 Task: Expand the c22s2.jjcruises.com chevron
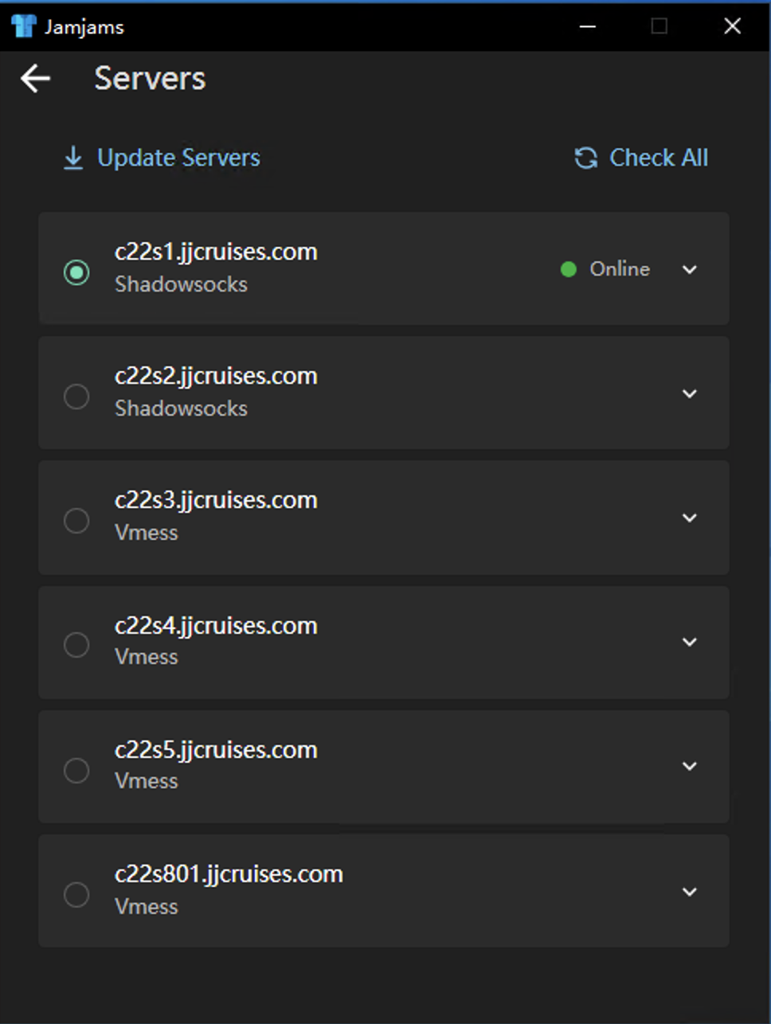point(690,393)
